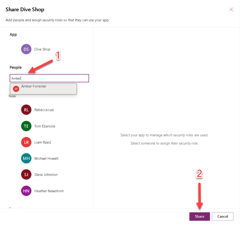Select Michael Howell from the list
Image resolution: width=240 pixels, height=226 pixels.
[46, 158]
